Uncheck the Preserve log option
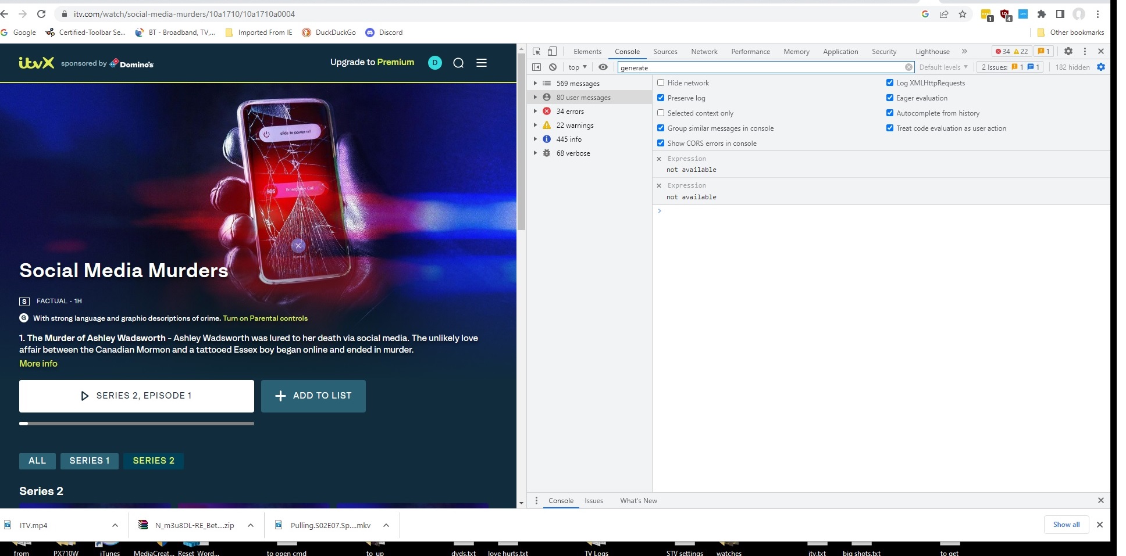The height and width of the screenshot is (556, 1126). pyautogui.click(x=661, y=98)
